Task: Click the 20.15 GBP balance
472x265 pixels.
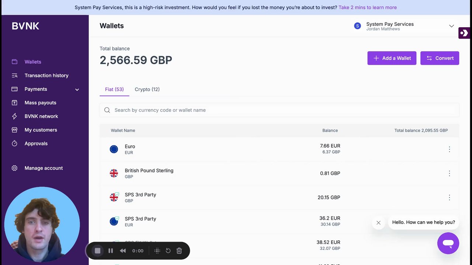Action: tap(329, 198)
